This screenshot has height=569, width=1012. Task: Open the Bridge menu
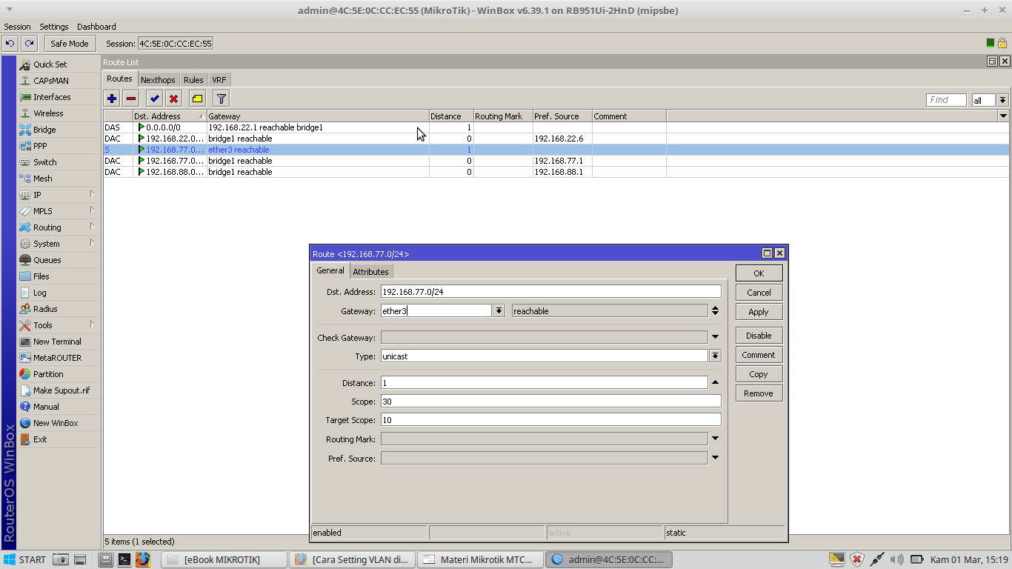[x=59, y=130]
